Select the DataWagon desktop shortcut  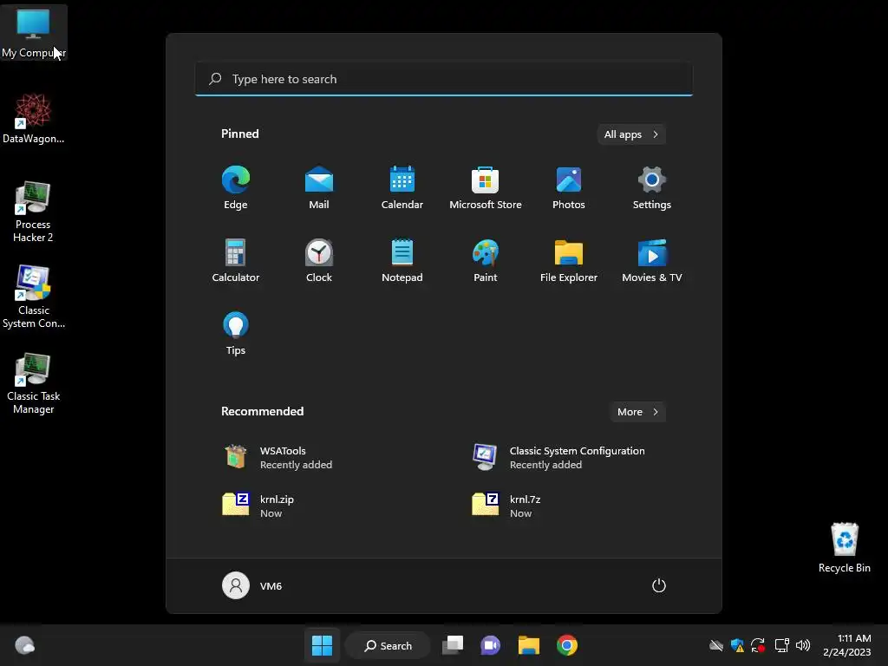tap(34, 118)
